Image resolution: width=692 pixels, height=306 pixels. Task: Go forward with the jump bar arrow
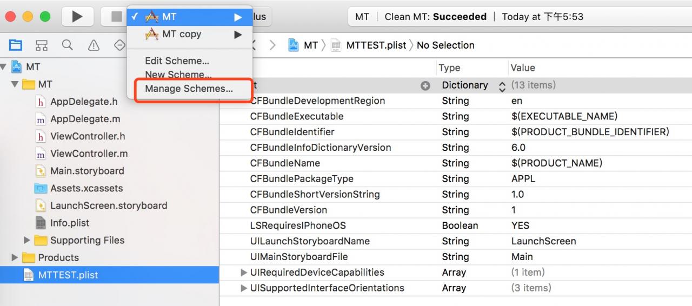tap(272, 45)
